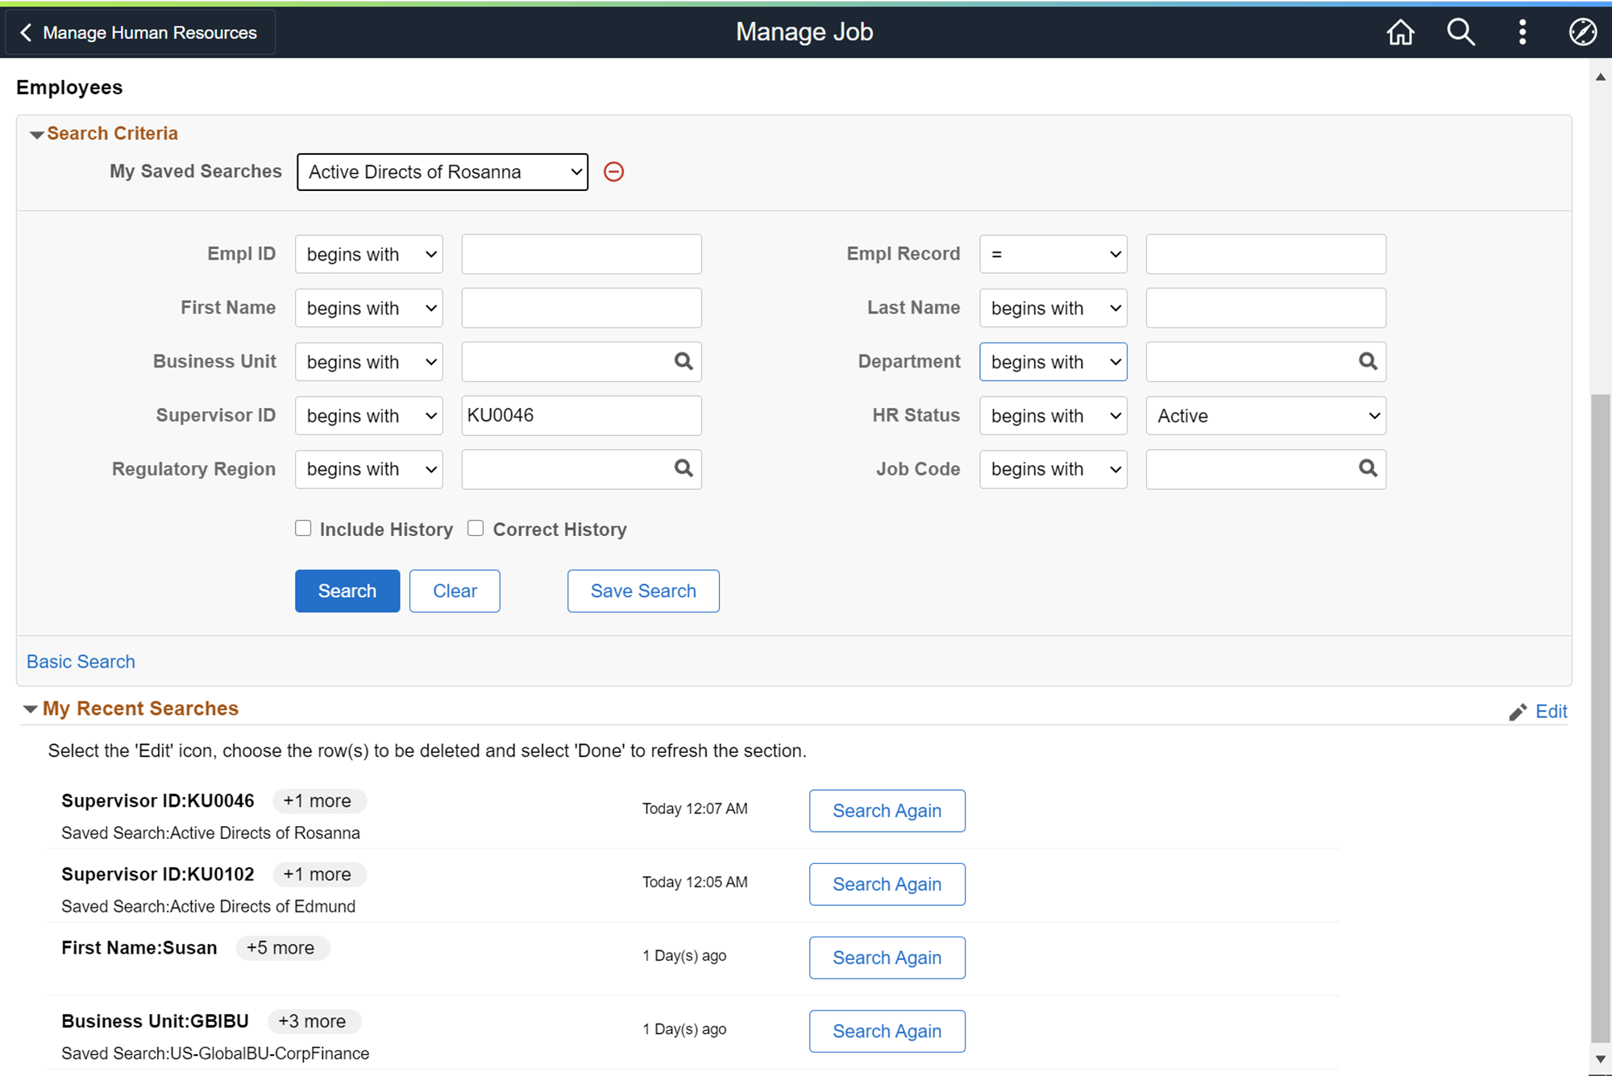Open Department lookup magnifier

(x=1368, y=361)
